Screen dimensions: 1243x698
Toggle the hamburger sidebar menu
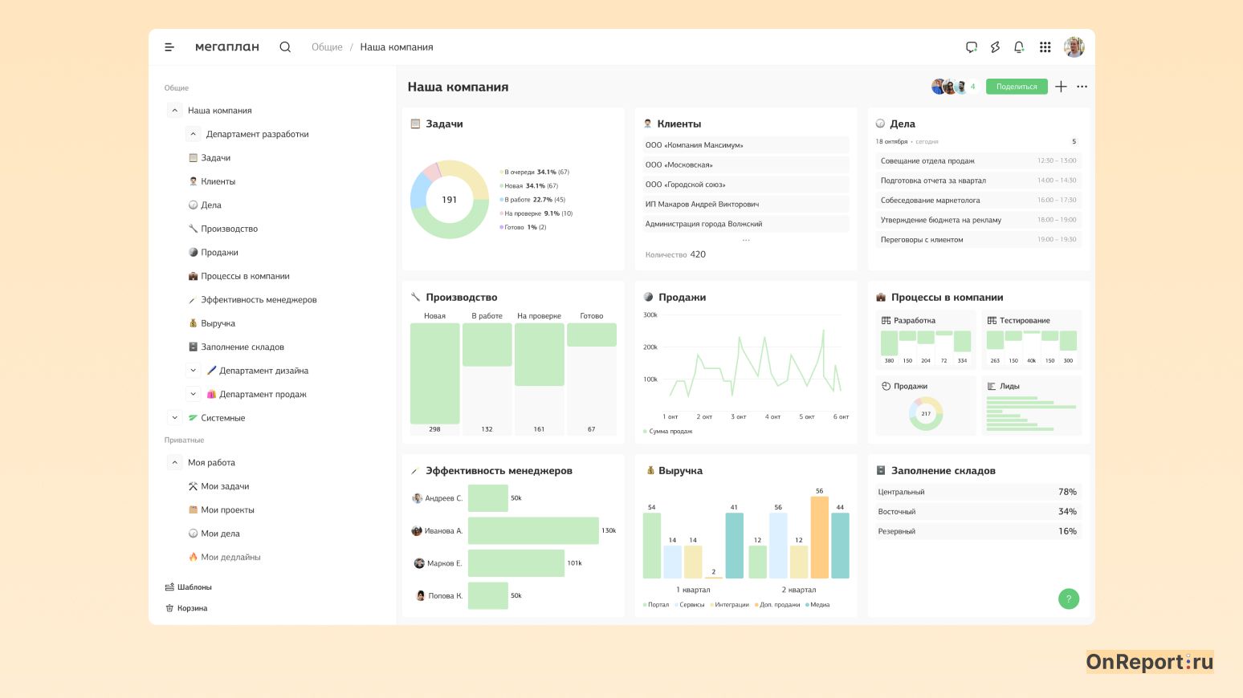tap(169, 47)
